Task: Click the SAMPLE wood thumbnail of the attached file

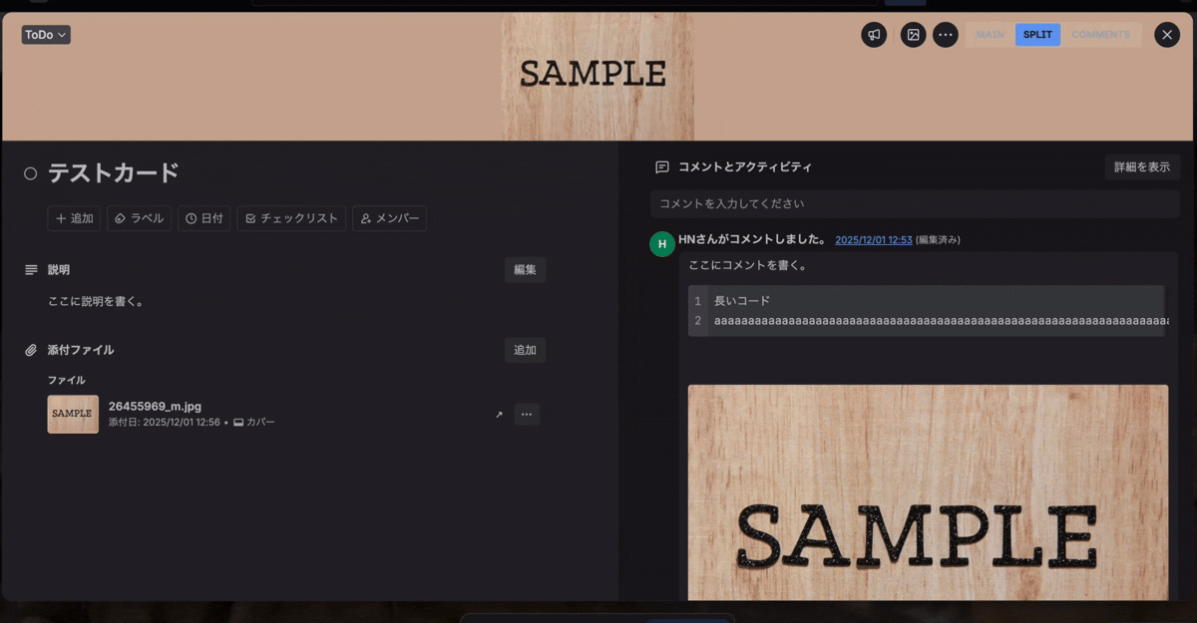Action: 72,414
